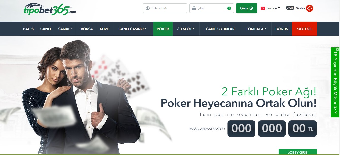Click the green Giriş login button
The image size is (340, 155).
[247, 8]
